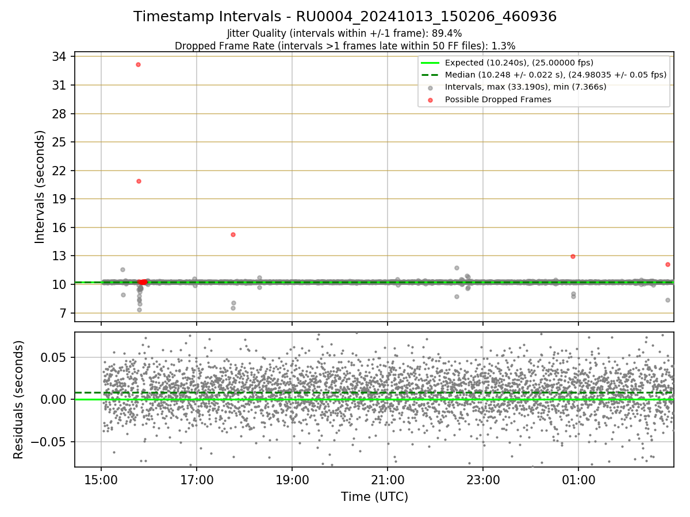Click the solid green line sample in the legend
Image resolution: width=690 pixels, height=517 pixels.
430,63
